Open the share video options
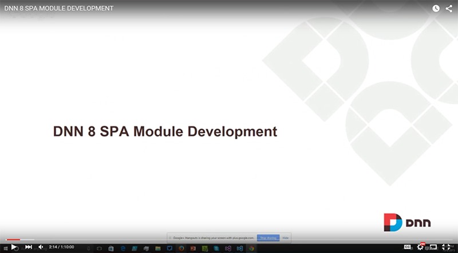 click(449, 9)
